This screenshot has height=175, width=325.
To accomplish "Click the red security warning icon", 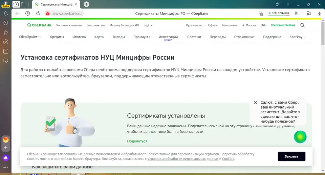I will [x=48, y=14].
